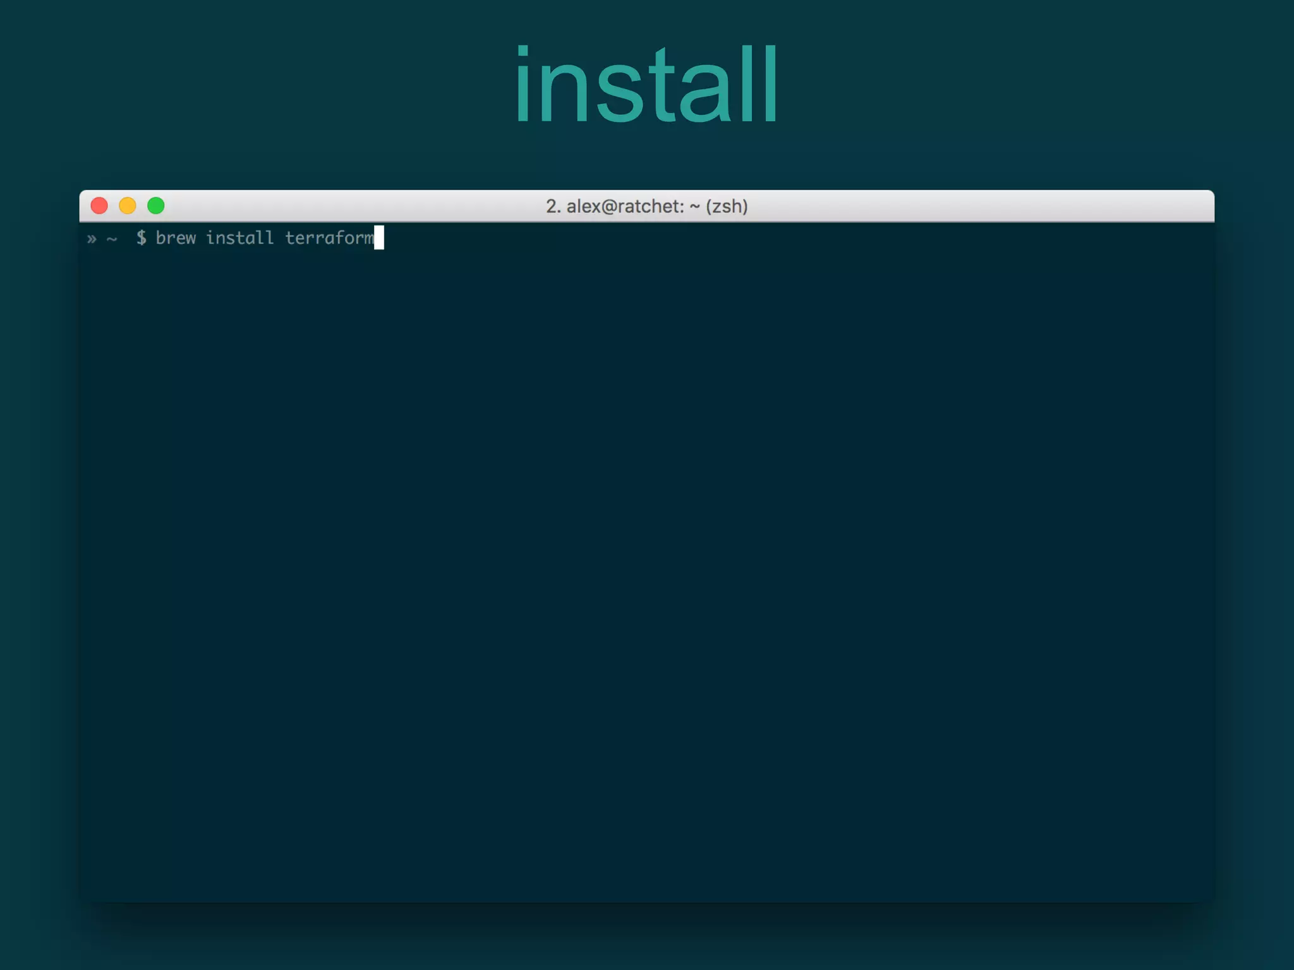
Task: Click the 'install' slide heading
Action: (646, 85)
